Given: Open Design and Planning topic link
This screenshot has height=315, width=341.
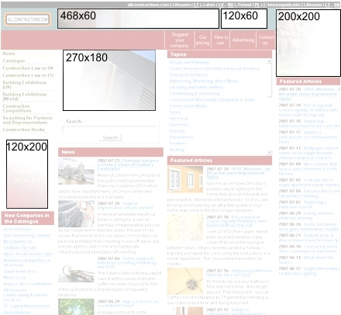Looking at the screenshot, I should coord(189,62).
